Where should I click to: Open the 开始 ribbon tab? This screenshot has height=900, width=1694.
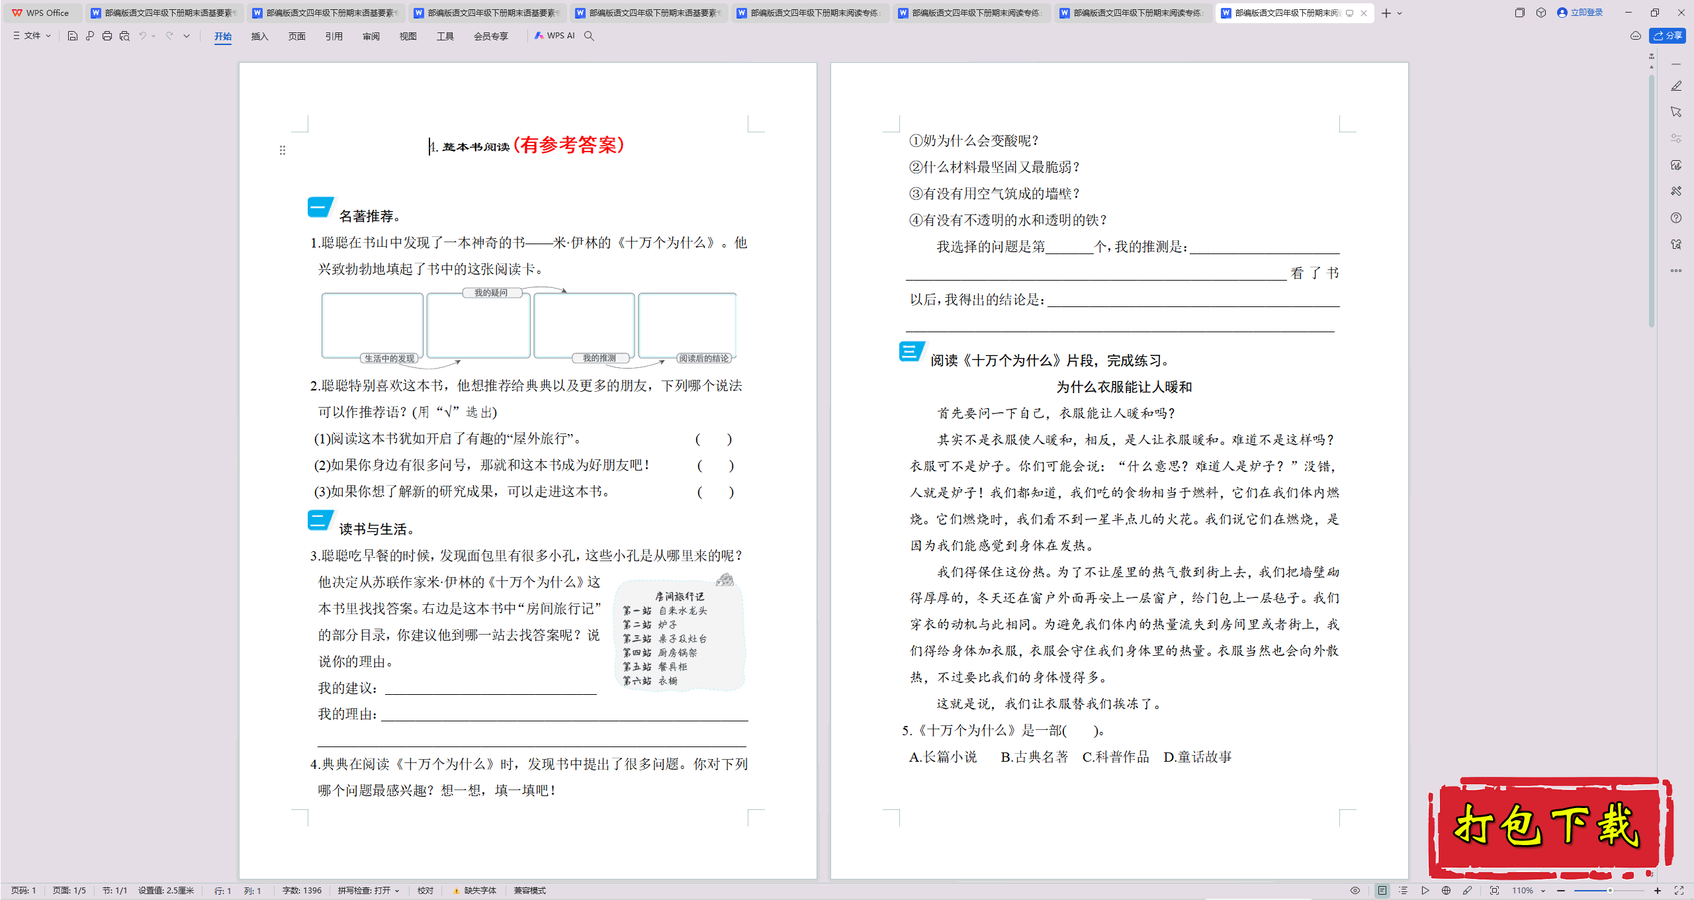[223, 36]
